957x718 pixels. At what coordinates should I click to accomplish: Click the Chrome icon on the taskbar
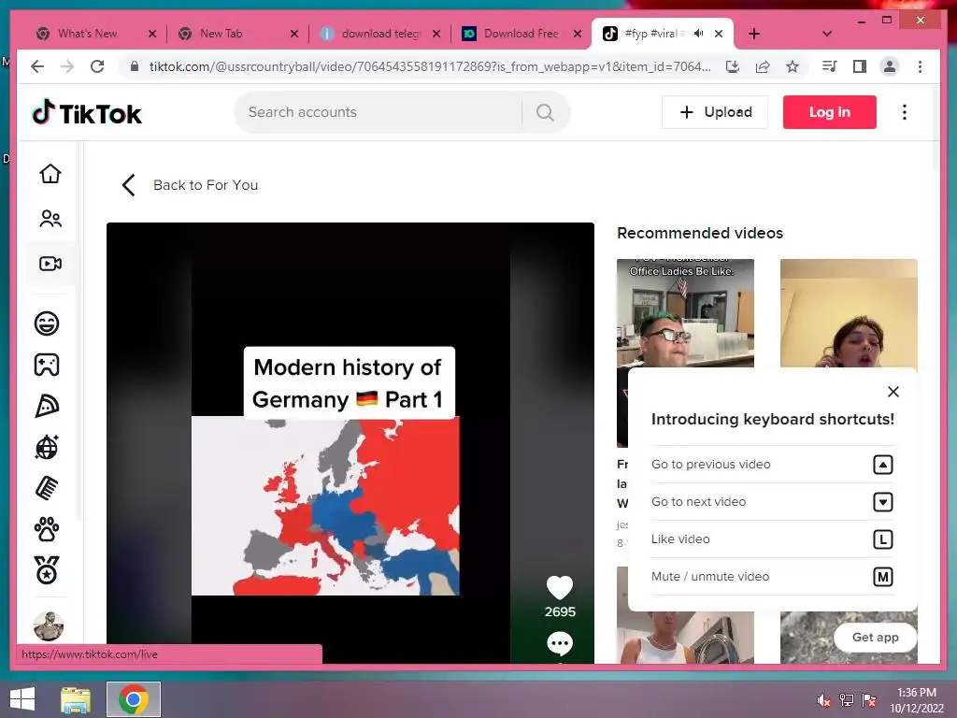(x=134, y=699)
